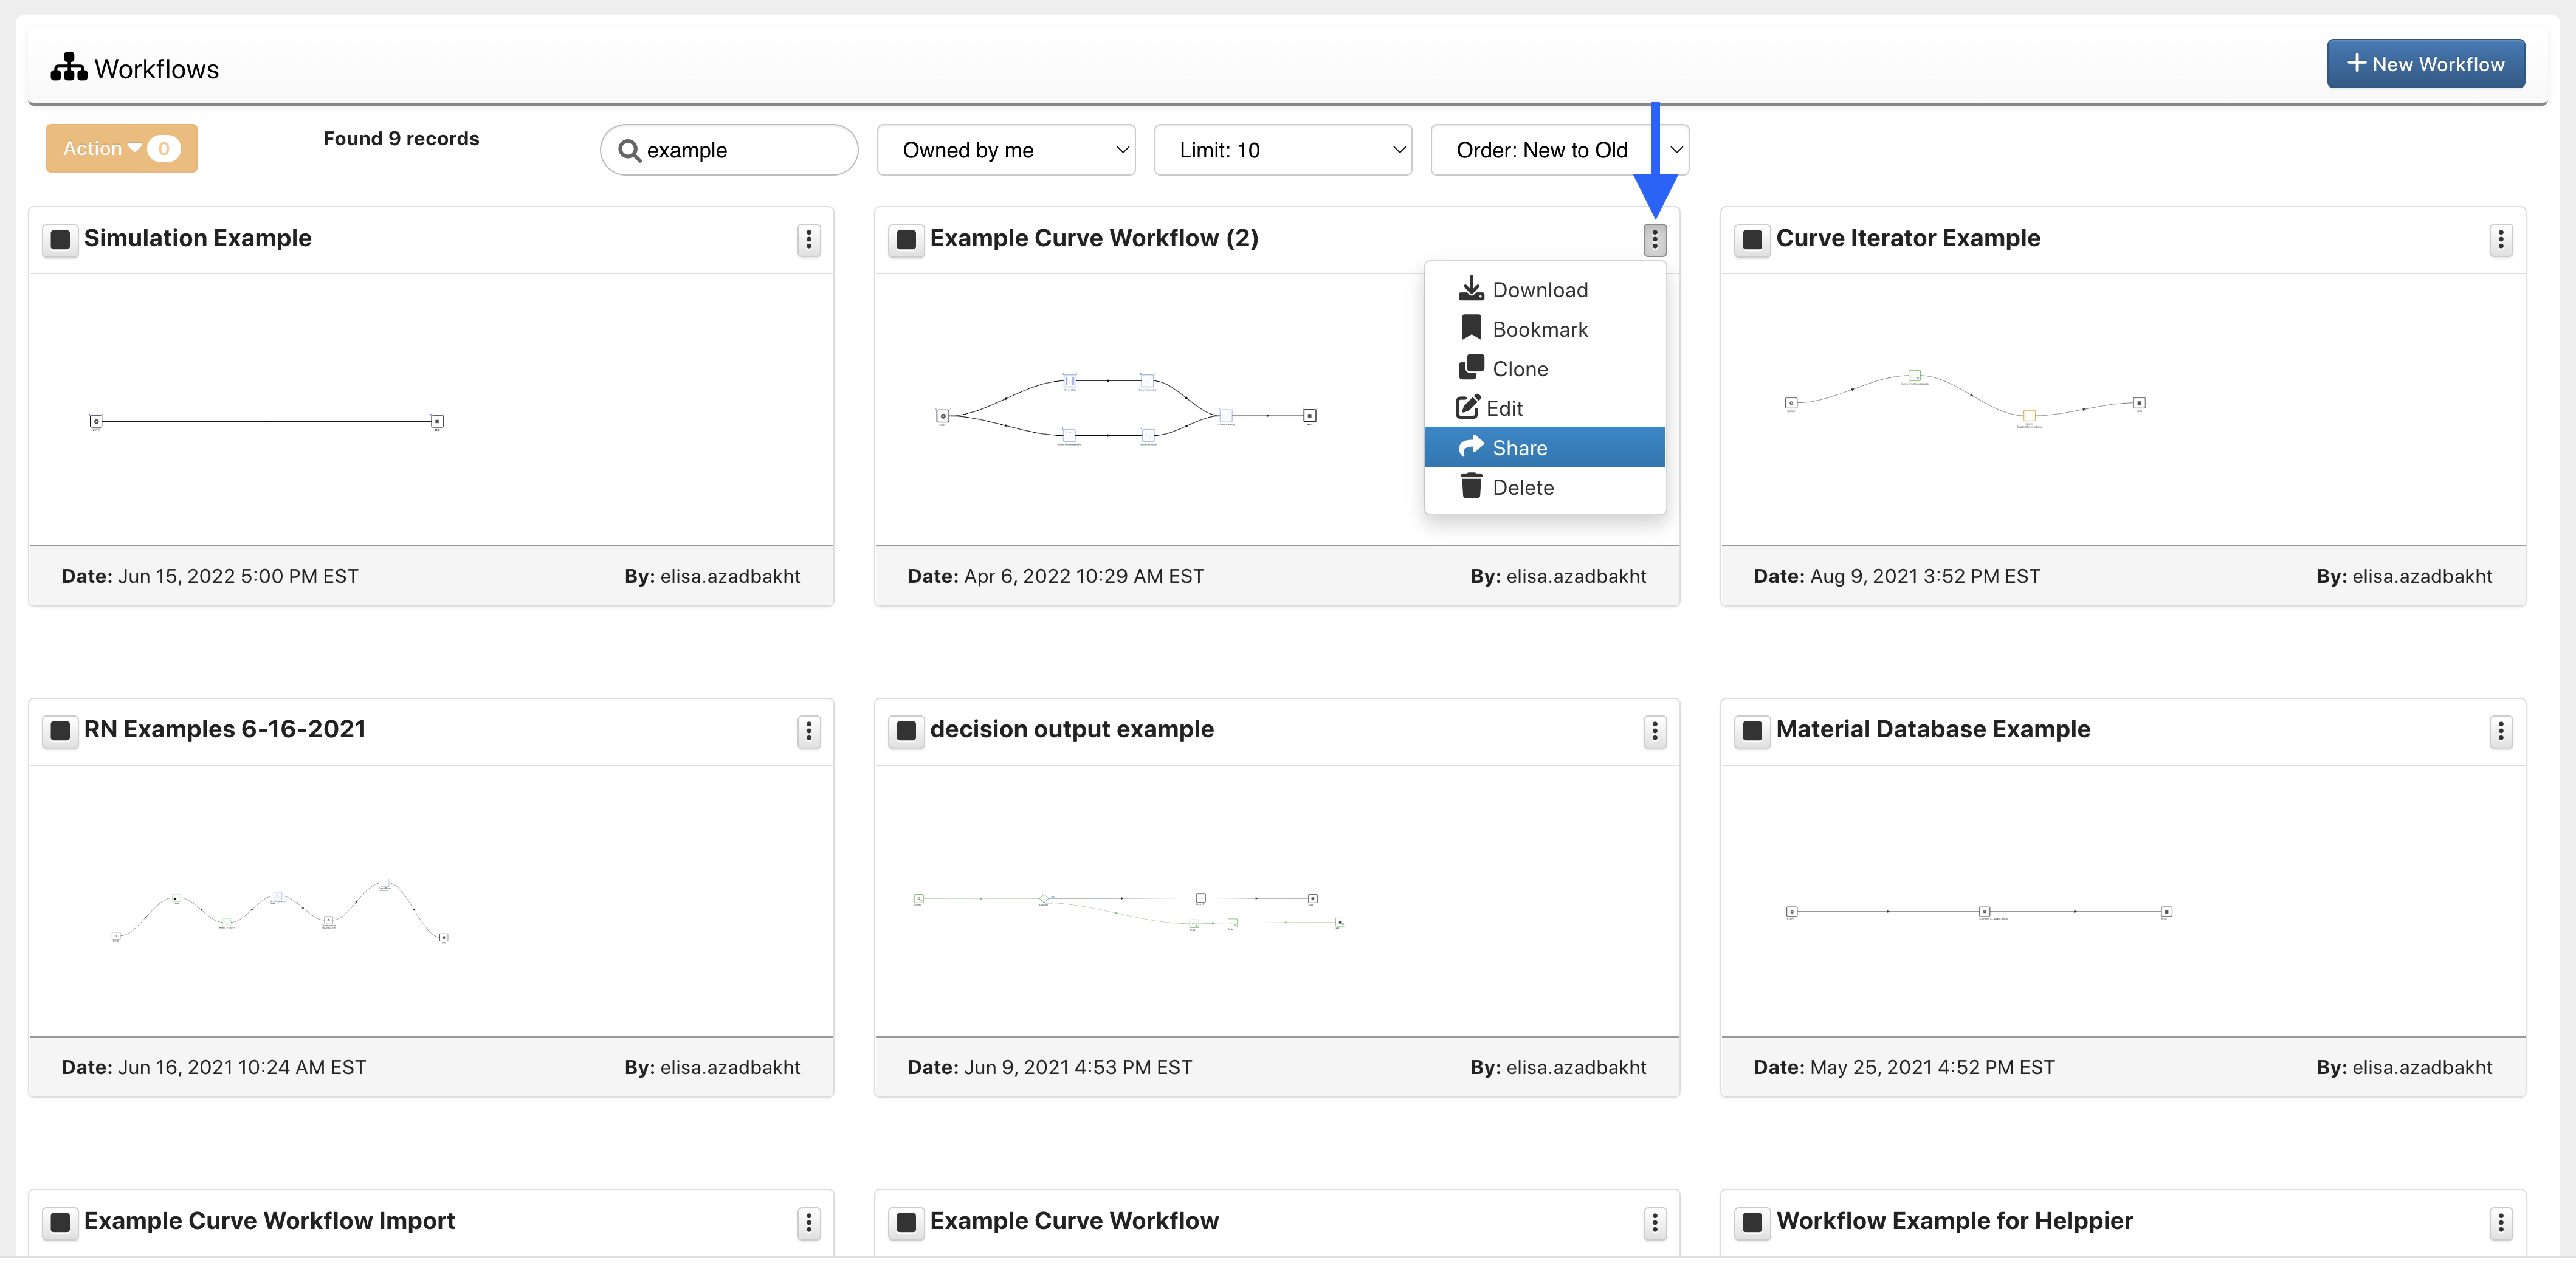
Task: Check the Workflow Example for Helppier checkbox
Action: coord(1752,1222)
